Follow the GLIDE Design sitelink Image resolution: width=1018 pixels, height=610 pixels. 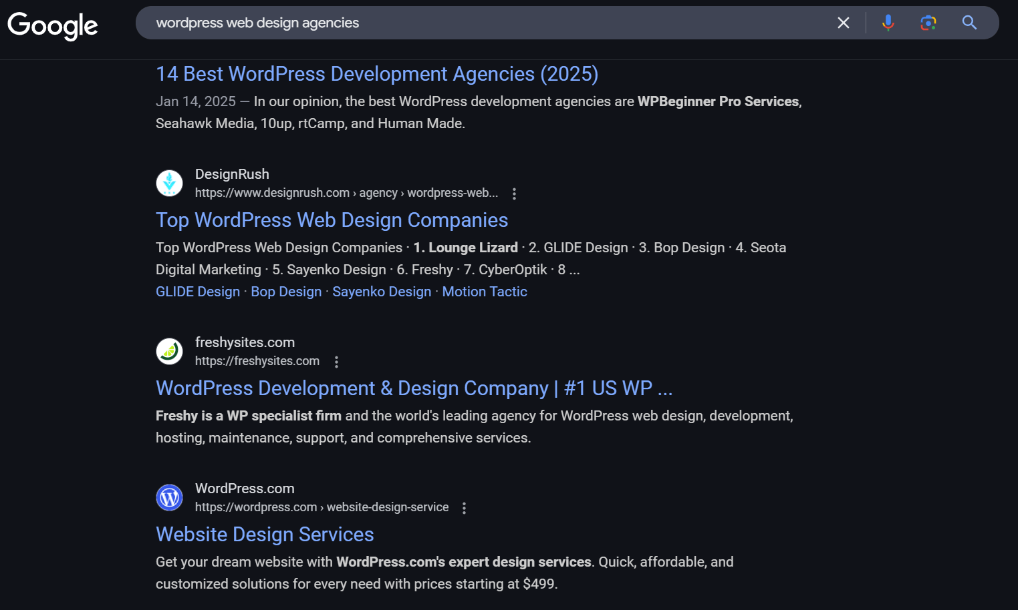[x=198, y=292]
